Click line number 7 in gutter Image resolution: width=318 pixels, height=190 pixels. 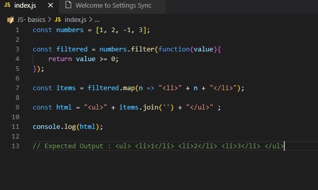17,88
